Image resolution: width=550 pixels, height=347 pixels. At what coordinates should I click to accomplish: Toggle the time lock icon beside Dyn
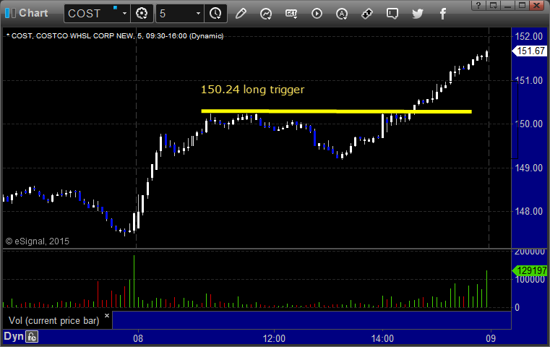[x=32, y=337]
